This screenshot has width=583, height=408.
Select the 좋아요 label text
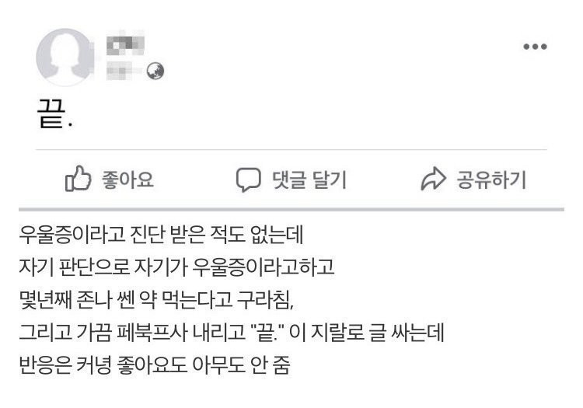pyautogui.click(x=127, y=180)
